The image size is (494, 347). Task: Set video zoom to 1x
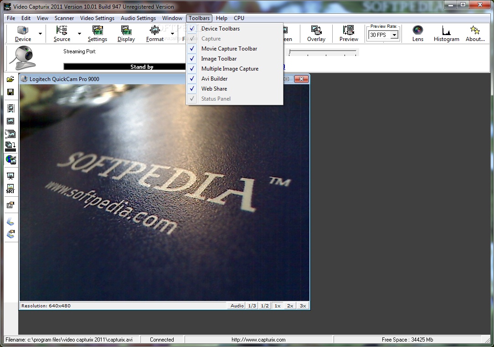pyautogui.click(x=277, y=306)
